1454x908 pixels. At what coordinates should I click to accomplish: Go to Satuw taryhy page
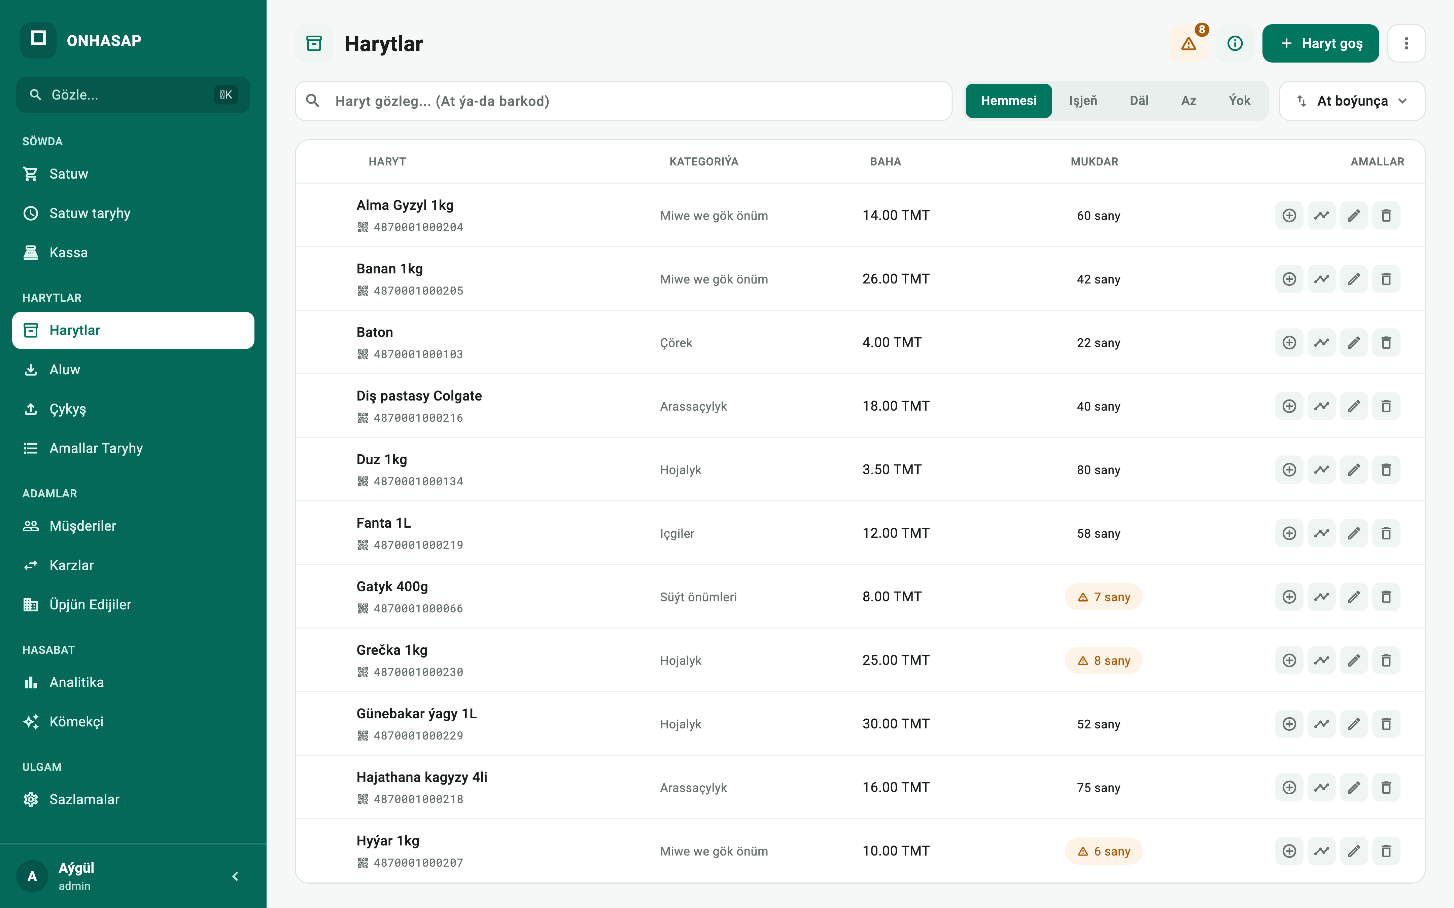tap(133, 213)
